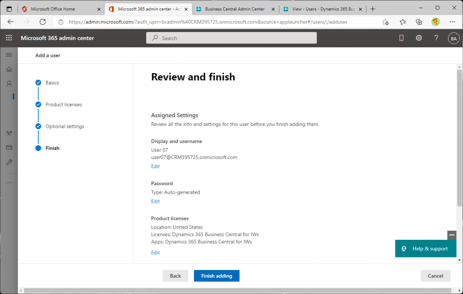Viewport: 463px width, 294px height.
Task: Open Users icon in left sidebar
Action: click(x=9, y=84)
